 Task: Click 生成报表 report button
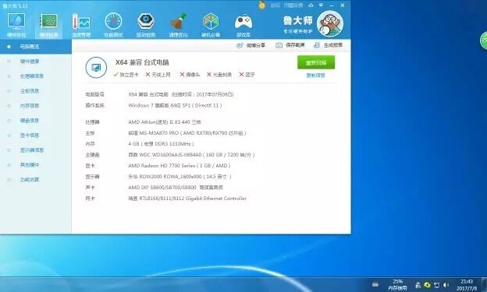[x=328, y=46]
